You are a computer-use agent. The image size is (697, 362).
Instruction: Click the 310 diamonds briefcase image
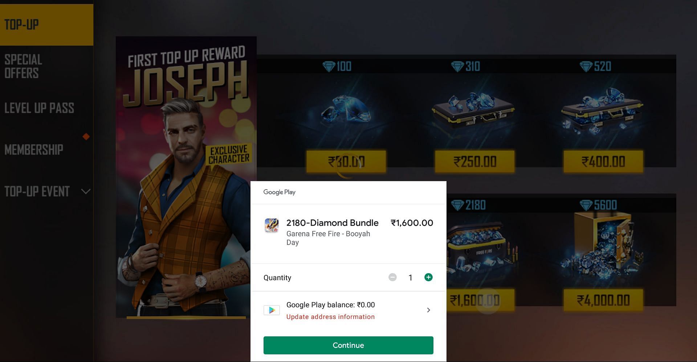[x=473, y=110]
